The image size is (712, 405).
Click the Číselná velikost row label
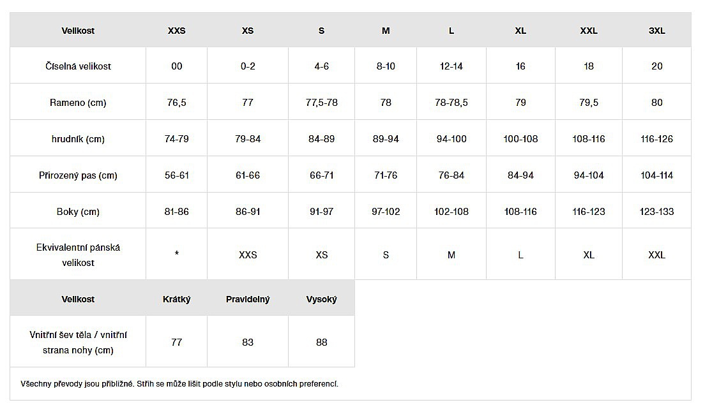[78, 66]
